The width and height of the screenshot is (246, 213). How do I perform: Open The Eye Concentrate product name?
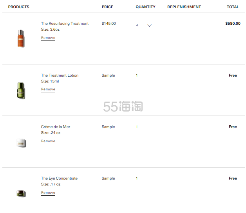pos(59,178)
